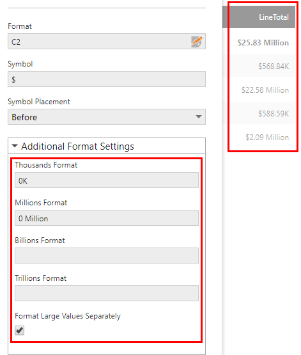Click the Before option text in dropdown
This screenshot has width=301, height=355.
[24, 117]
